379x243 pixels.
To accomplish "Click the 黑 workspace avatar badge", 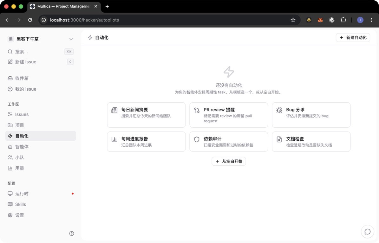I will [x=11, y=39].
